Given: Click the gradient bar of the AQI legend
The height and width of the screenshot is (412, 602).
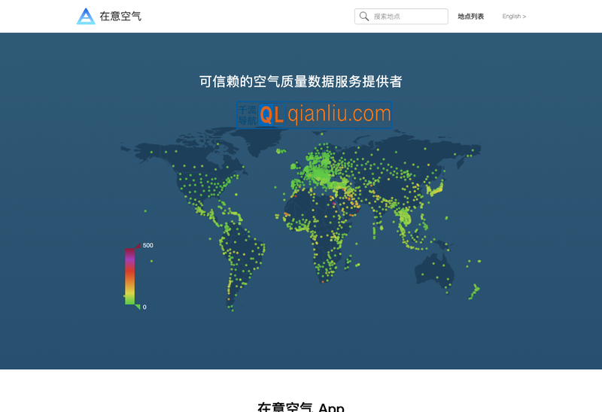Looking at the screenshot, I should click(x=129, y=276).
